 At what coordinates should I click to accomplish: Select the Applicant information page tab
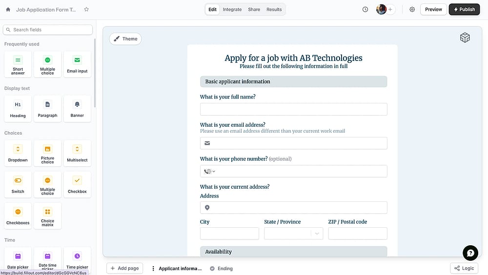click(180, 269)
